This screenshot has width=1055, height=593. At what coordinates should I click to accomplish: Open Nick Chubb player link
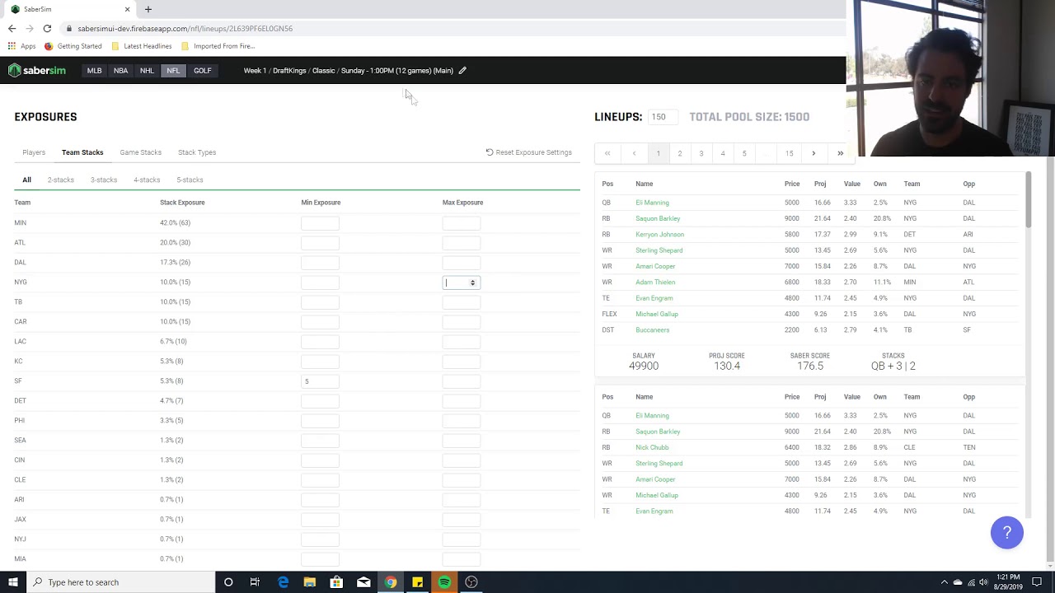(x=652, y=448)
